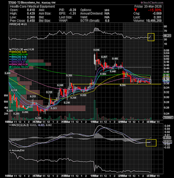
Task: Click the SCTR (Small) value 8.8
Action: point(107,21)
